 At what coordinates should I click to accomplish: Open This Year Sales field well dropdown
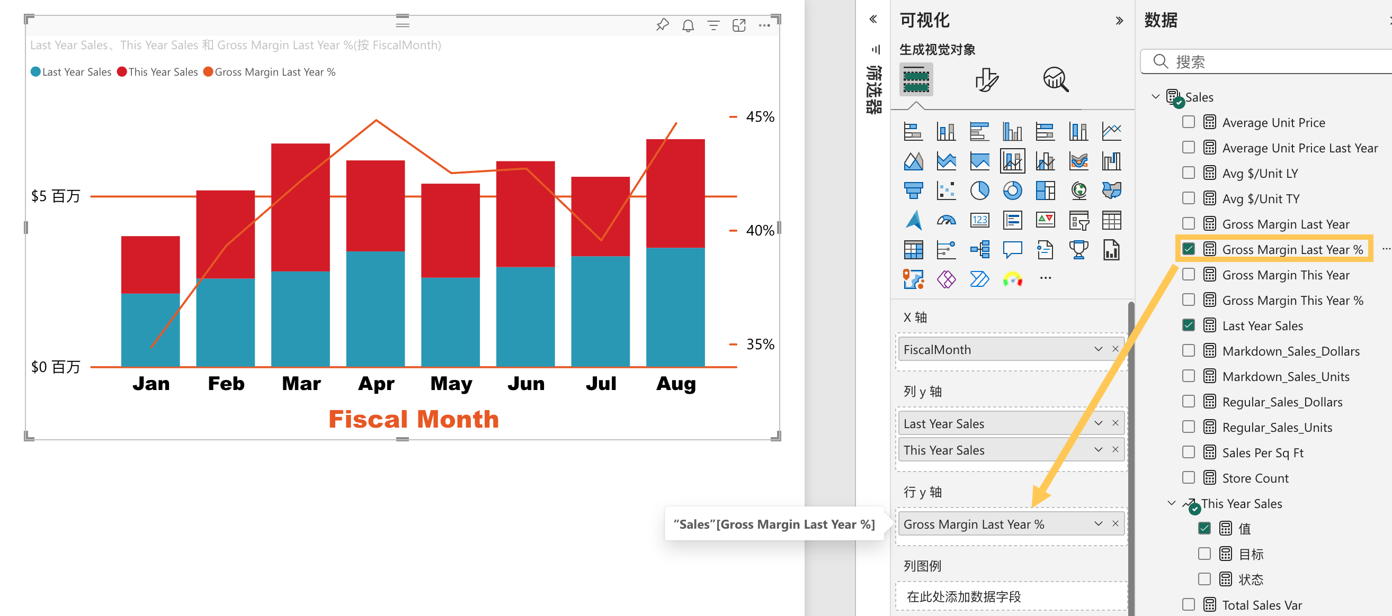(1098, 450)
